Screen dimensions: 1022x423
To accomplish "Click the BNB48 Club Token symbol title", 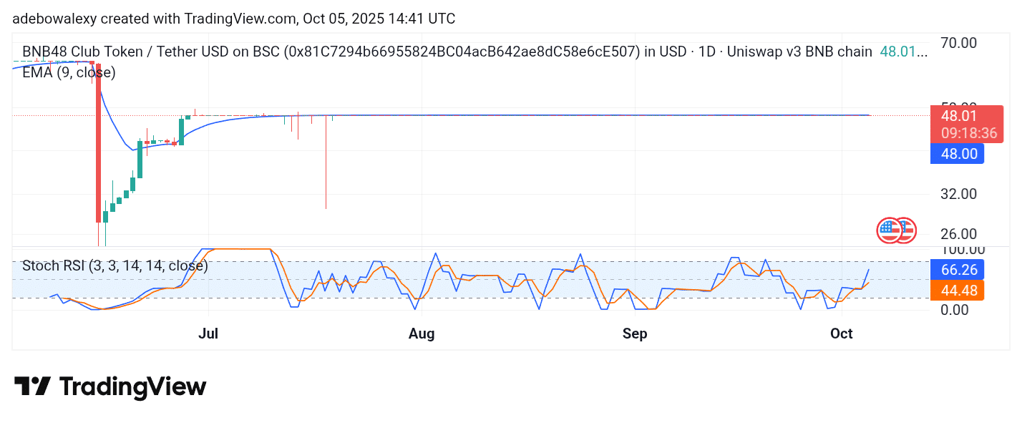I will pyautogui.click(x=143, y=52).
